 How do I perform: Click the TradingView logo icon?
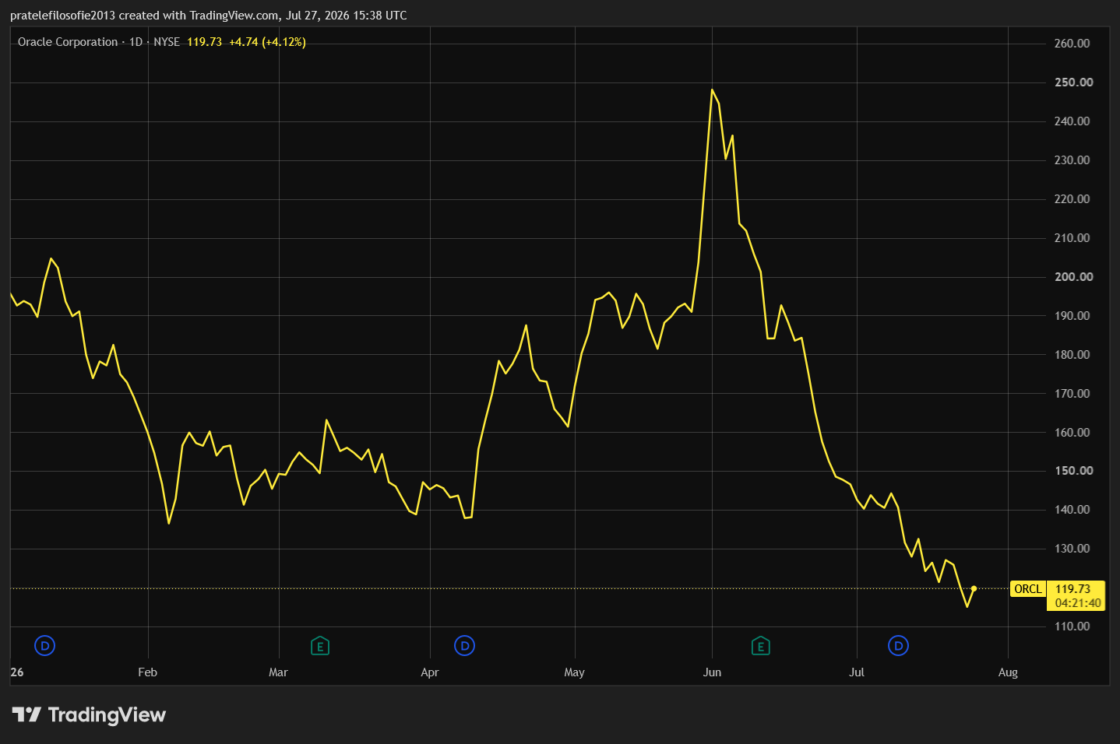pyautogui.click(x=26, y=714)
